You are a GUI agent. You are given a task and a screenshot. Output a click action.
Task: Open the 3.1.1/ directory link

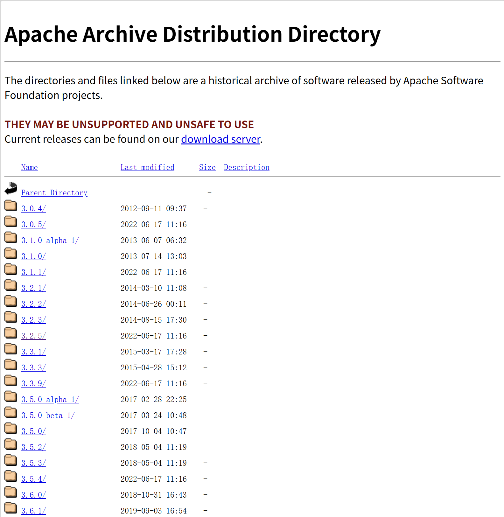pos(34,272)
